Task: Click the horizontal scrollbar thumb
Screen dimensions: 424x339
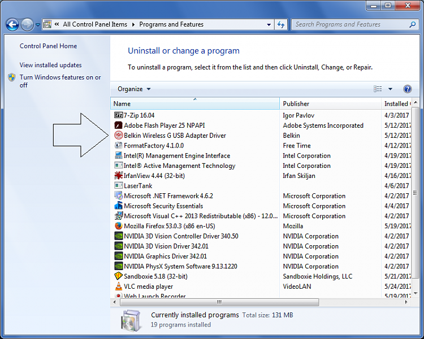Action: pyautogui.click(x=219, y=302)
